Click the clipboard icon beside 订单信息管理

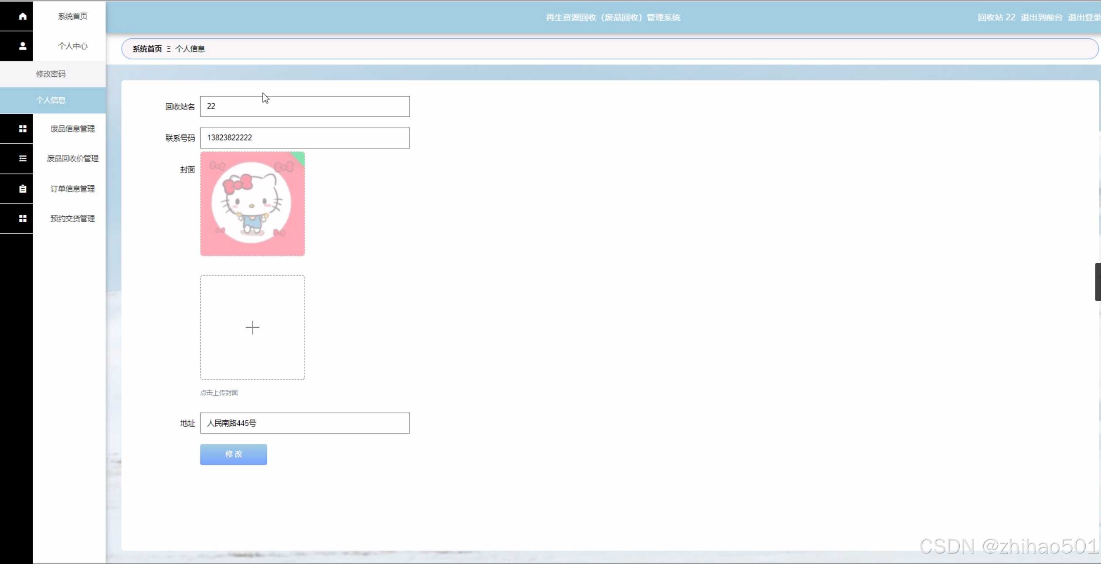(23, 189)
